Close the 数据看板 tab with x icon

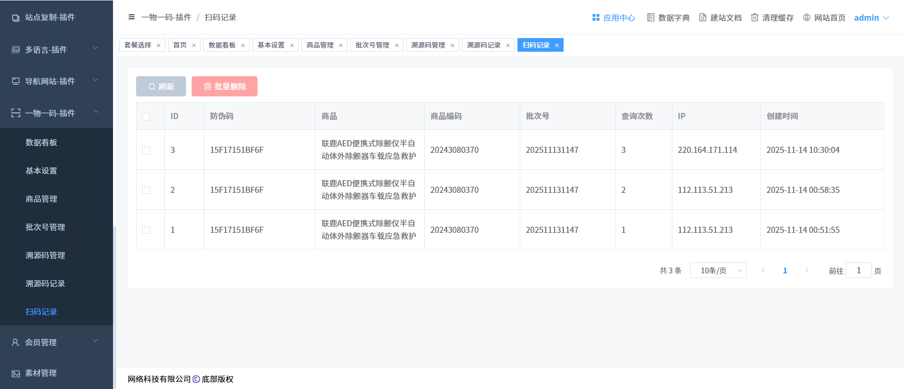243,46
